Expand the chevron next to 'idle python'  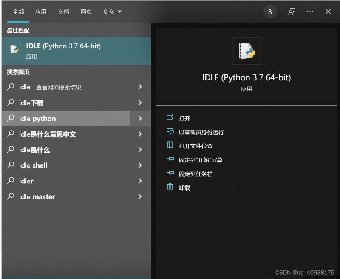pyautogui.click(x=140, y=119)
